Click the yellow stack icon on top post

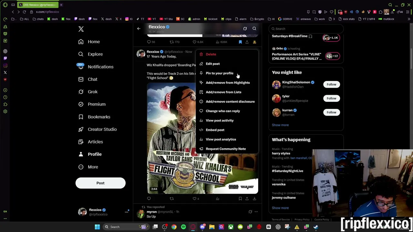click(255, 42)
